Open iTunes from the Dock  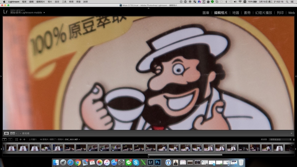(107, 162)
